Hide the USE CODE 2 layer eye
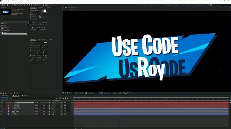The height and width of the screenshot is (129, 231). (x=1, y=104)
